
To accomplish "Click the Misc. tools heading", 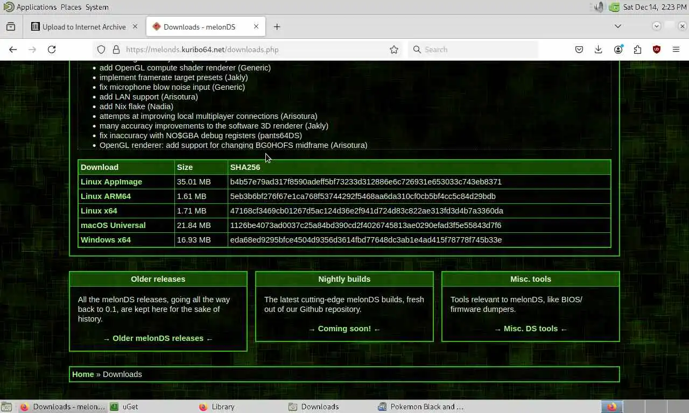I will (x=531, y=279).
